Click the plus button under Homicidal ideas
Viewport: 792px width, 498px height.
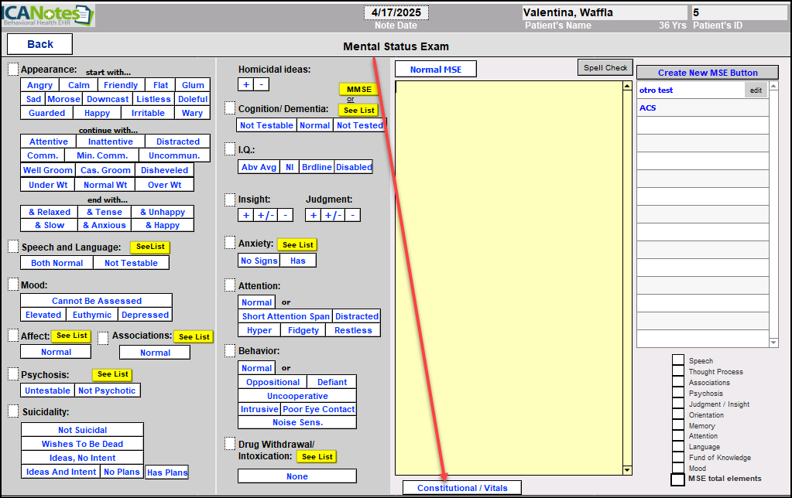(x=245, y=84)
